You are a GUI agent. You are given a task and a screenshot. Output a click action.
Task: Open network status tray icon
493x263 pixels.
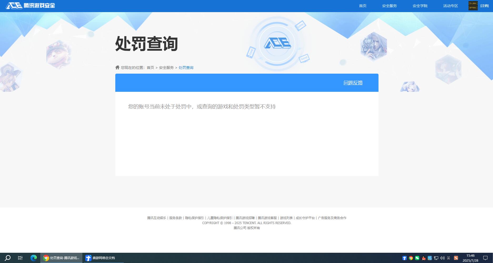(436, 258)
